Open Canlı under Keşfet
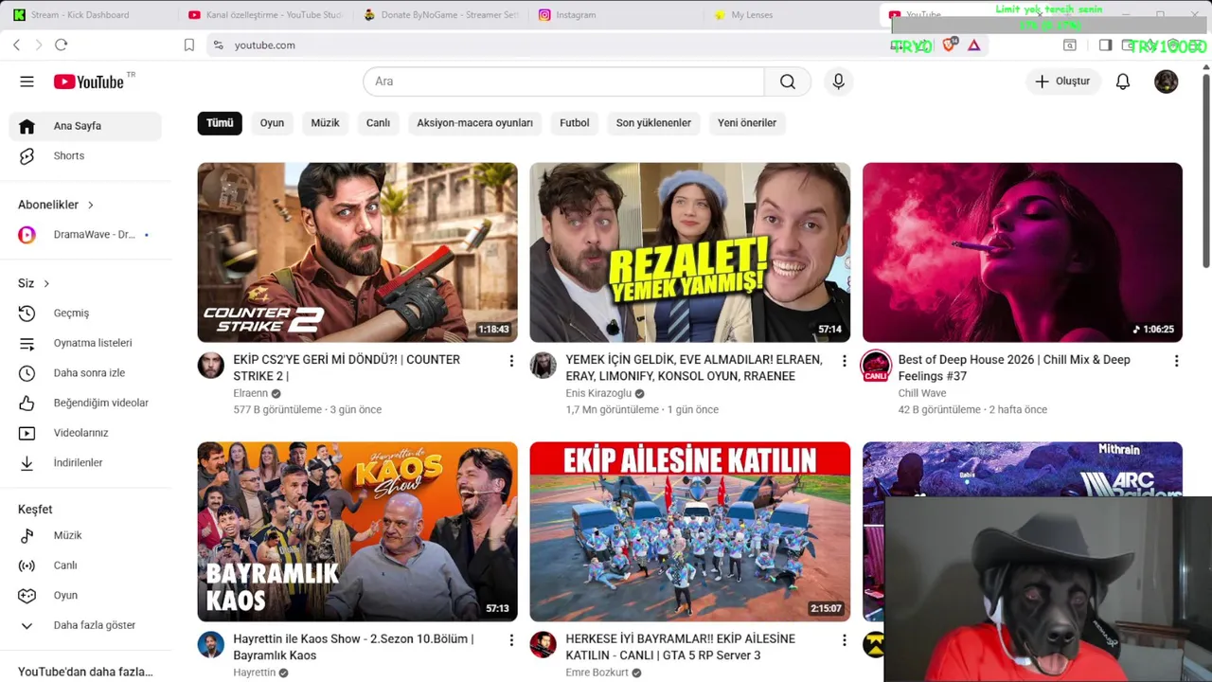The image size is (1212, 682). [x=85, y=565]
